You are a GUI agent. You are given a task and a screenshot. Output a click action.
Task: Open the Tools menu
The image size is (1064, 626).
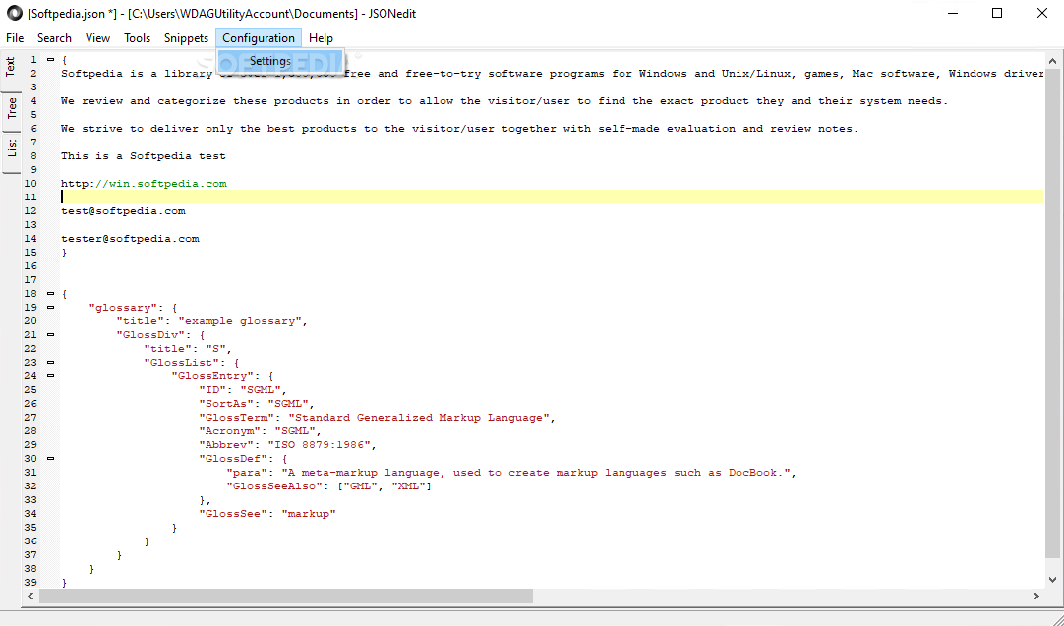click(x=137, y=38)
